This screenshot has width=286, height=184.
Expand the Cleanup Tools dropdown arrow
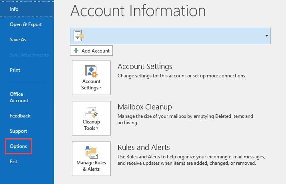pos(98,129)
